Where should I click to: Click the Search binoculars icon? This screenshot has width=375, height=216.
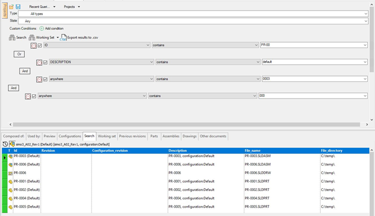(x=12, y=38)
